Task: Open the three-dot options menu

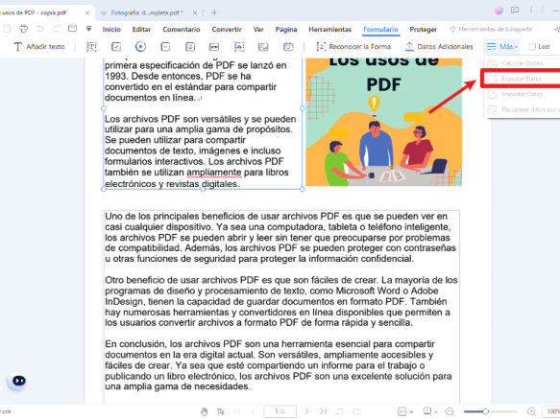Action: click(531, 11)
